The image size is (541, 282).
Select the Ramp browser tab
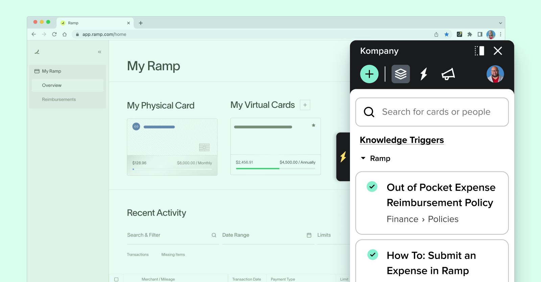(x=95, y=23)
